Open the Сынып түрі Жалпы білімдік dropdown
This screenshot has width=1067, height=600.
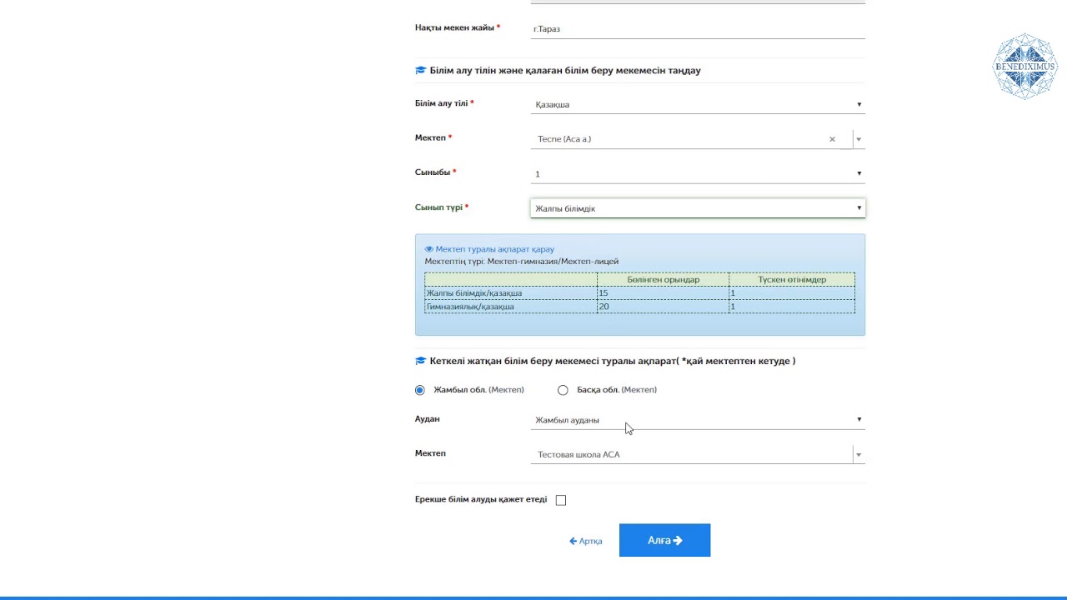click(x=698, y=208)
